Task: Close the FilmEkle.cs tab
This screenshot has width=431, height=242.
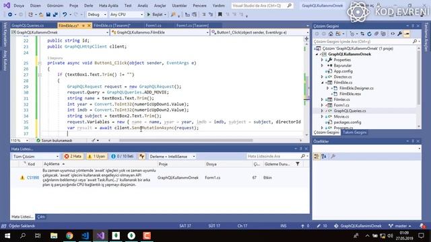Action: 89,26
